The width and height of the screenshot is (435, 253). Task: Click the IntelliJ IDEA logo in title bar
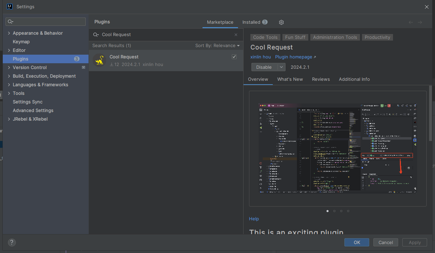tap(10, 7)
